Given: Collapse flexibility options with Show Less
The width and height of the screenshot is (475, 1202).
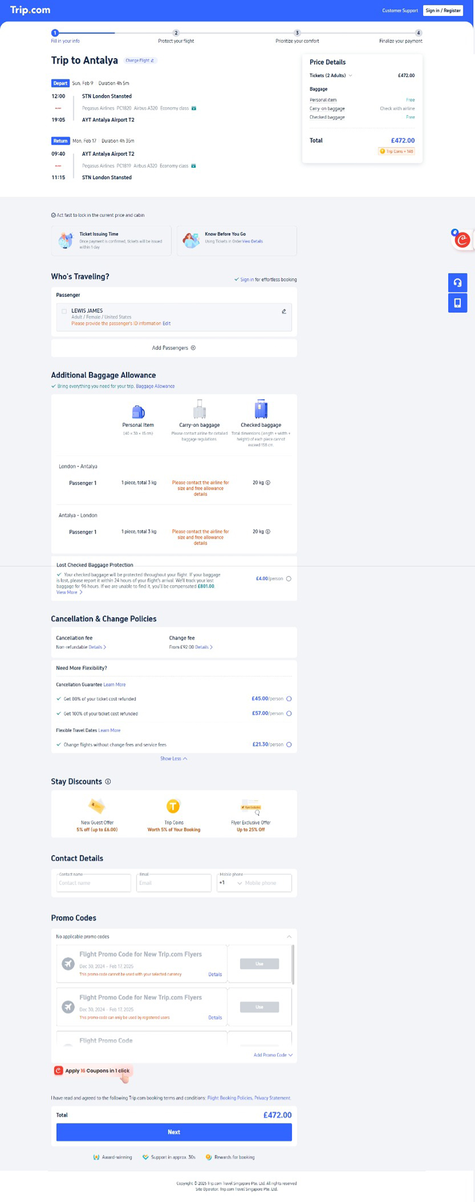Looking at the screenshot, I should click(x=174, y=758).
